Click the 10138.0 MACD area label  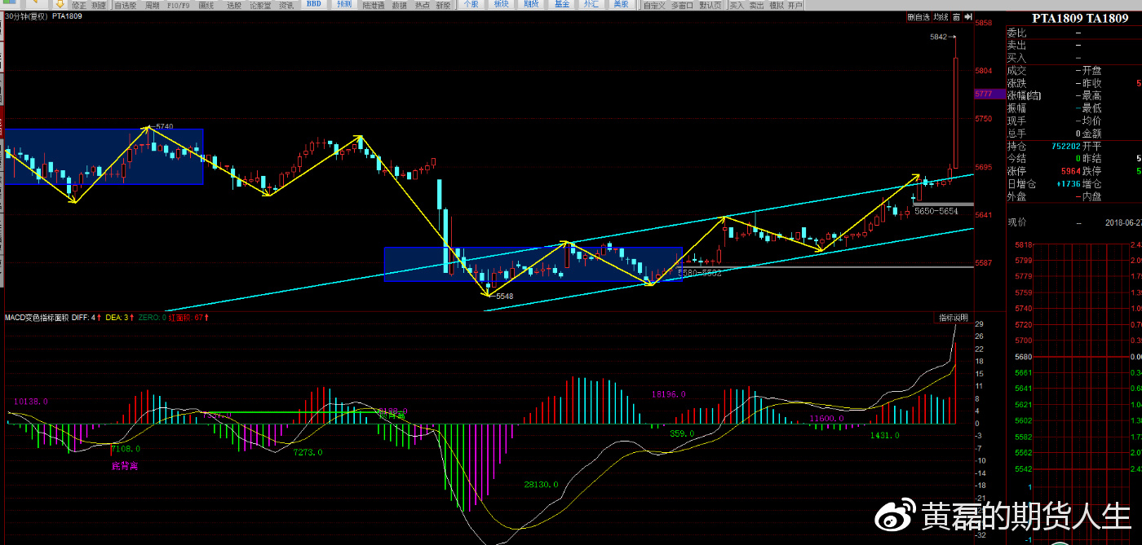(31, 401)
